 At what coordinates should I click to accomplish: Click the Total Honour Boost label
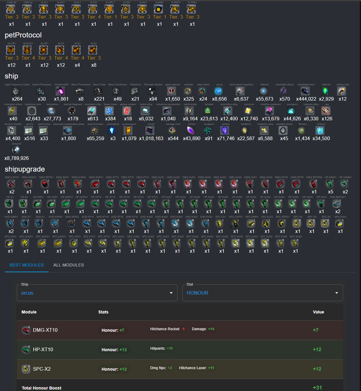pyautogui.click(x=41, y=388)
